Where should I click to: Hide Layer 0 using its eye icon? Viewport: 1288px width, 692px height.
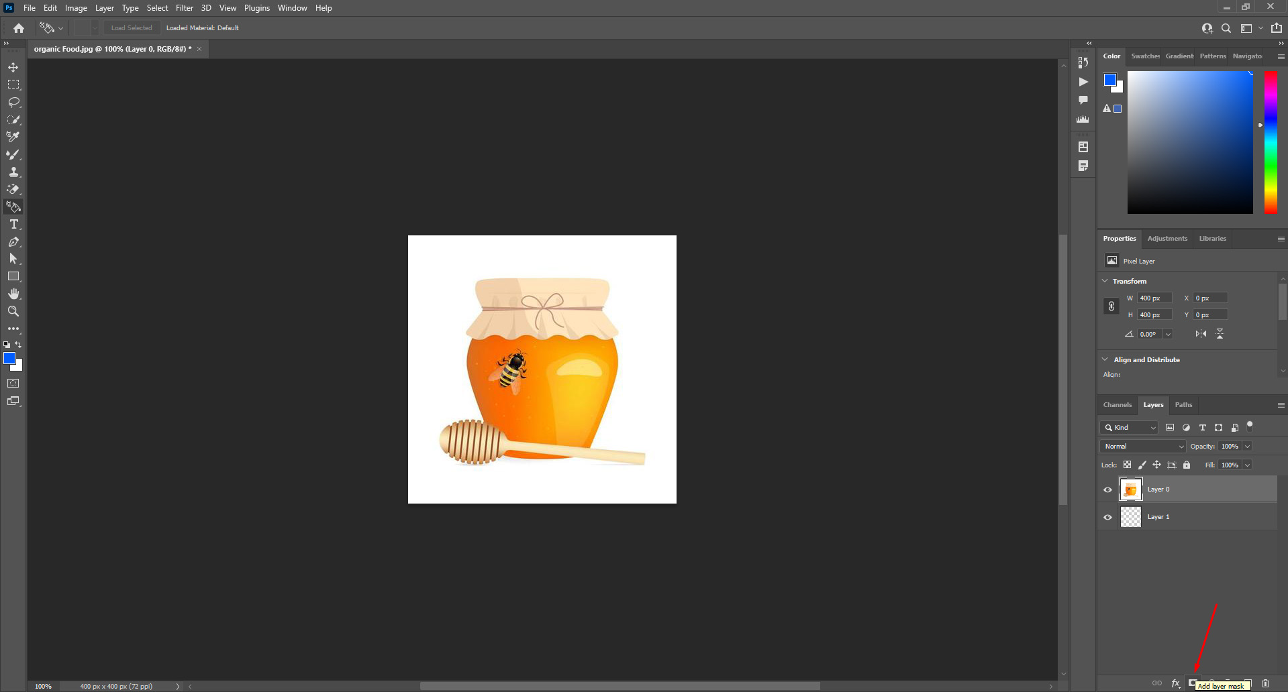point(1107,489)
